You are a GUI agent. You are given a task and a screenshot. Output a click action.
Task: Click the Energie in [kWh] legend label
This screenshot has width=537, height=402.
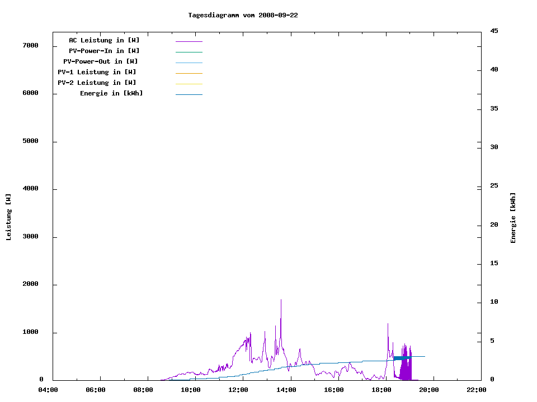[x=111, y=93]
